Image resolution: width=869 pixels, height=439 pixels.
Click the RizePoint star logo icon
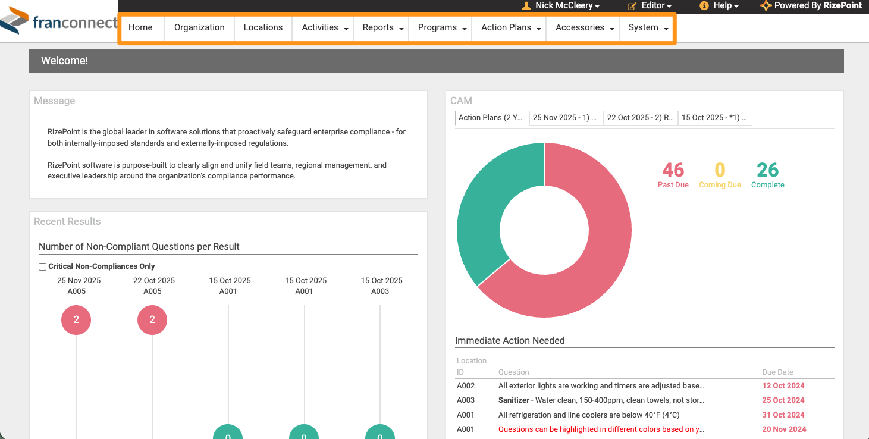pos(766,5)
